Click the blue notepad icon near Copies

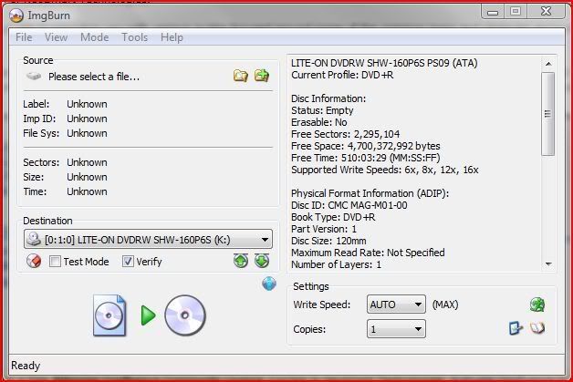(x=516, y=328)
